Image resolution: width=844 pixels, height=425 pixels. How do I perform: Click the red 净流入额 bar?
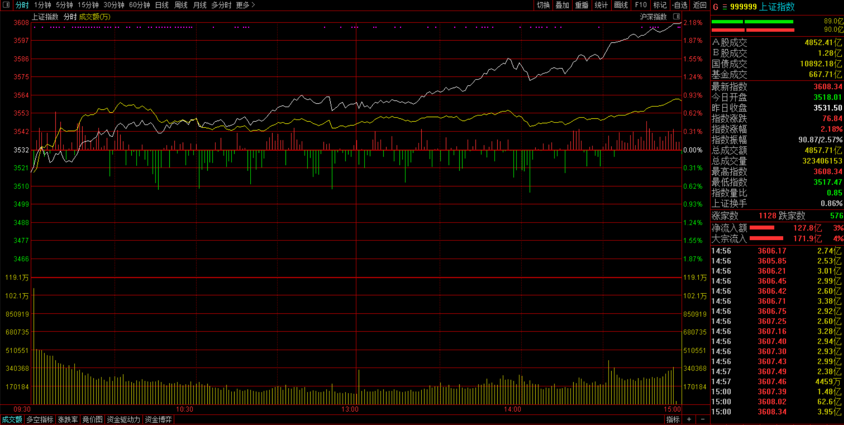pos(762,228)
